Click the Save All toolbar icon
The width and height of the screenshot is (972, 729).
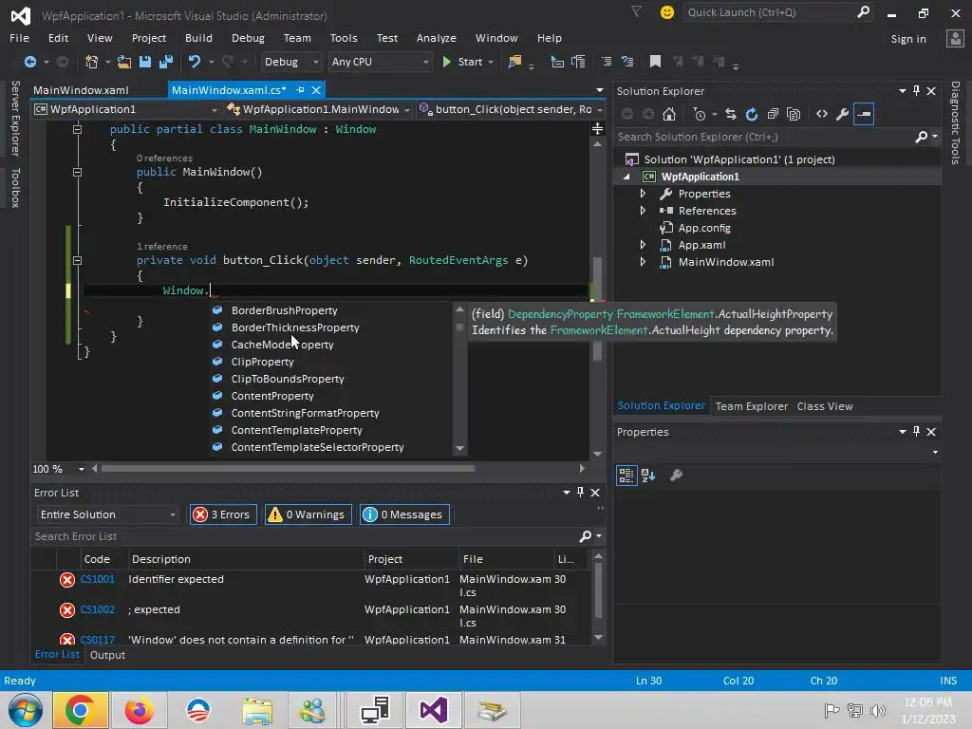pyautogui.click(x=166, y=62)
